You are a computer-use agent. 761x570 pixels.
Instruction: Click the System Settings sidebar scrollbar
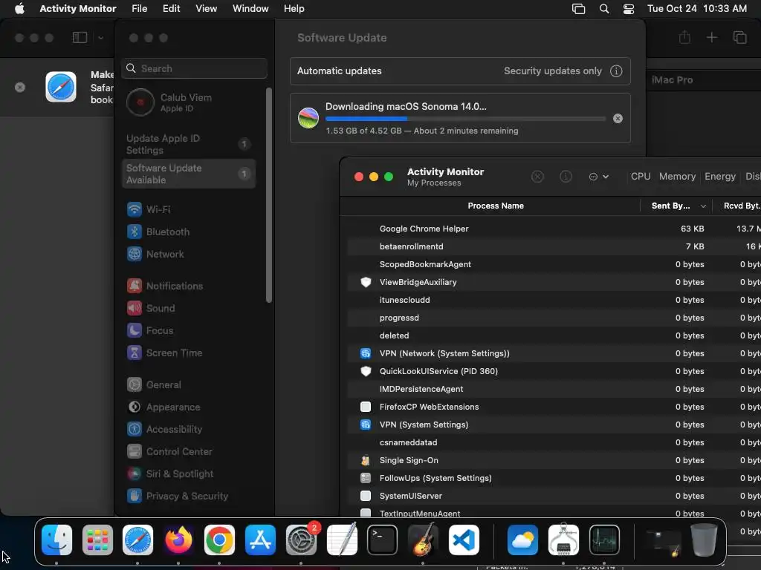click(x=269, y=195)
